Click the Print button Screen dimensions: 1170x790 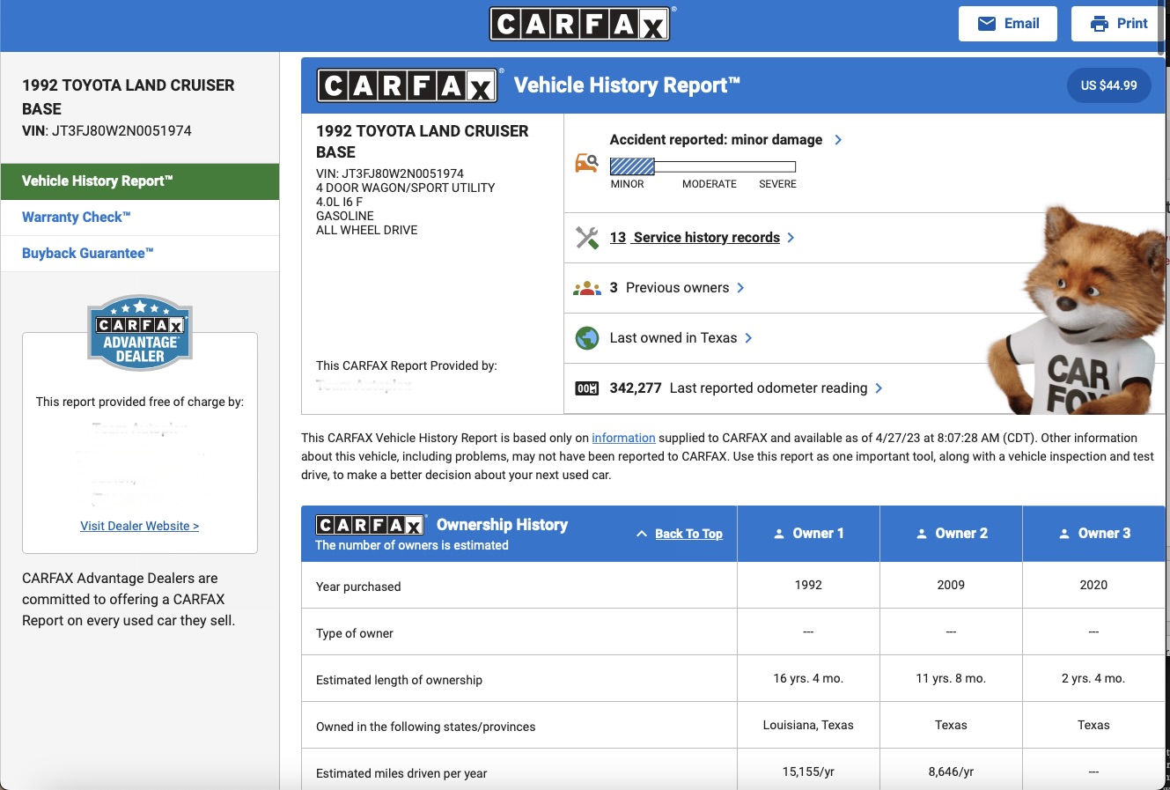tap(1118, 24)
